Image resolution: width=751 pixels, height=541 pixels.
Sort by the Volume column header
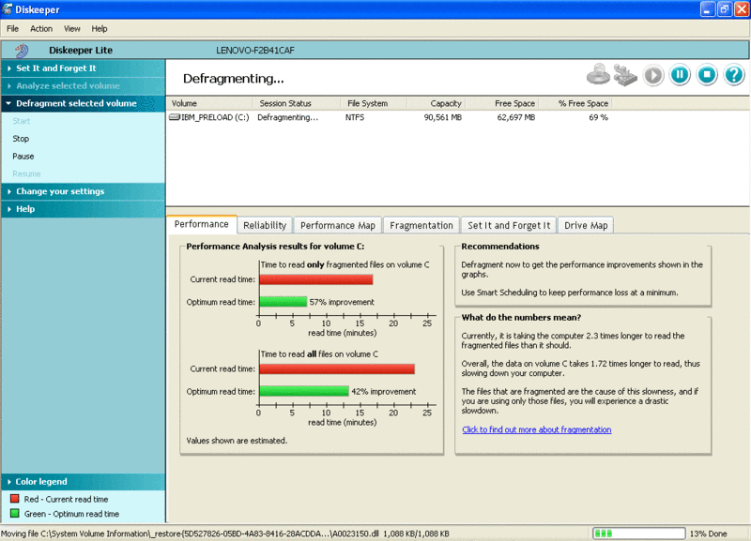click(209, 103)
